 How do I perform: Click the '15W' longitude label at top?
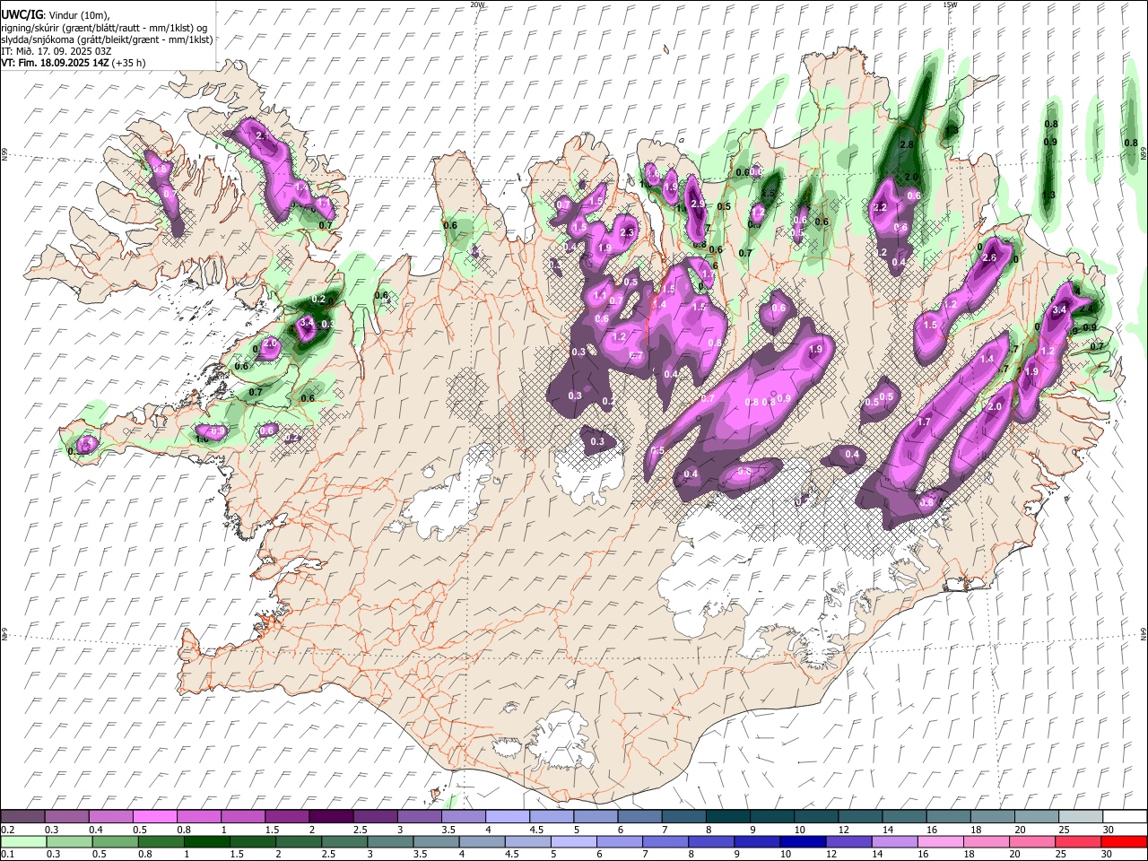tap(950, 4)
